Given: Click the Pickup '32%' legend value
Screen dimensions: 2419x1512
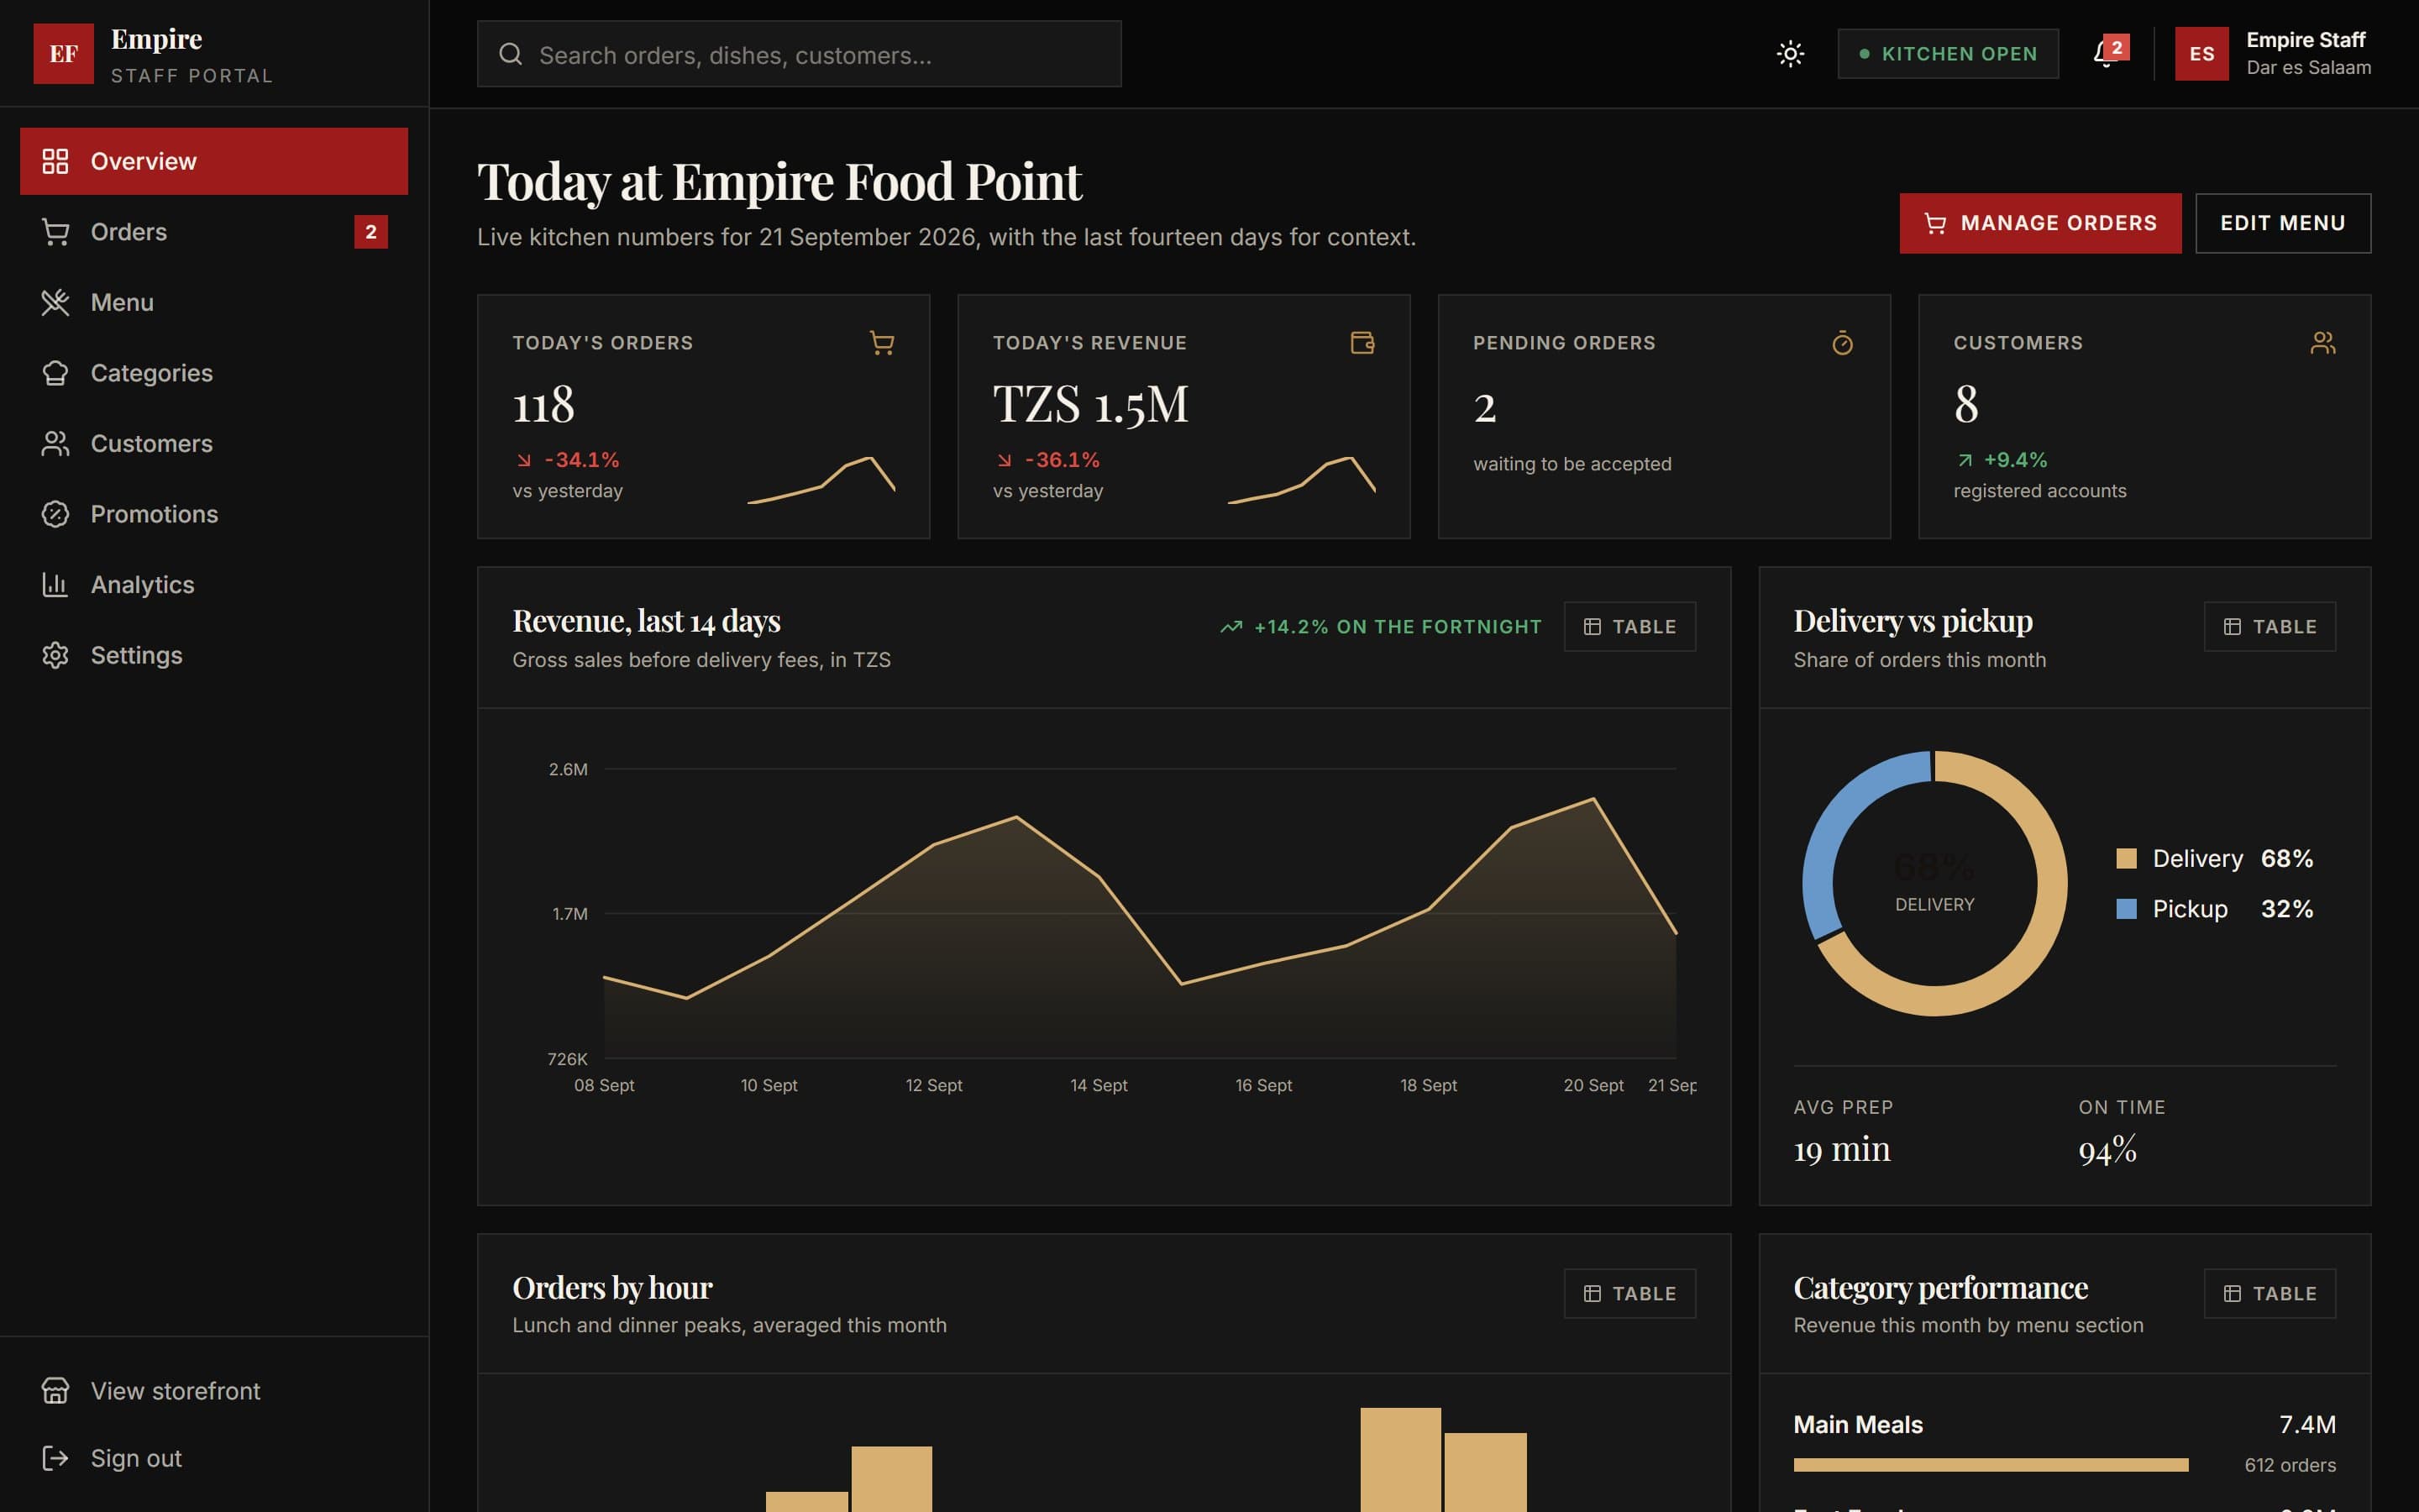Looking at the screenshot, I should tap(2287, 909).
